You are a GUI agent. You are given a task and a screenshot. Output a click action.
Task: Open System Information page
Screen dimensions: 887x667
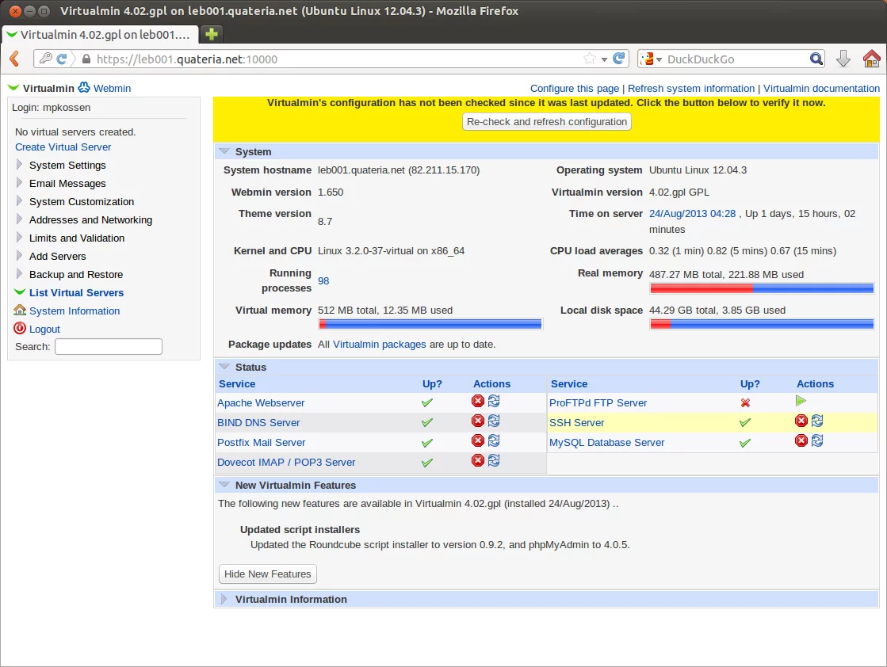(x=75, y=311)
